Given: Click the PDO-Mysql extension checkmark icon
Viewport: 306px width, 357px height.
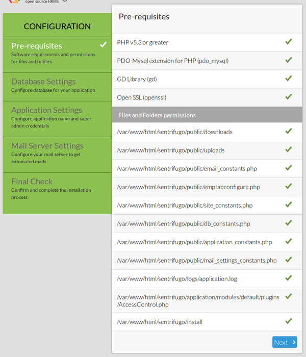Looking at the screenshot, I should 289,60.
